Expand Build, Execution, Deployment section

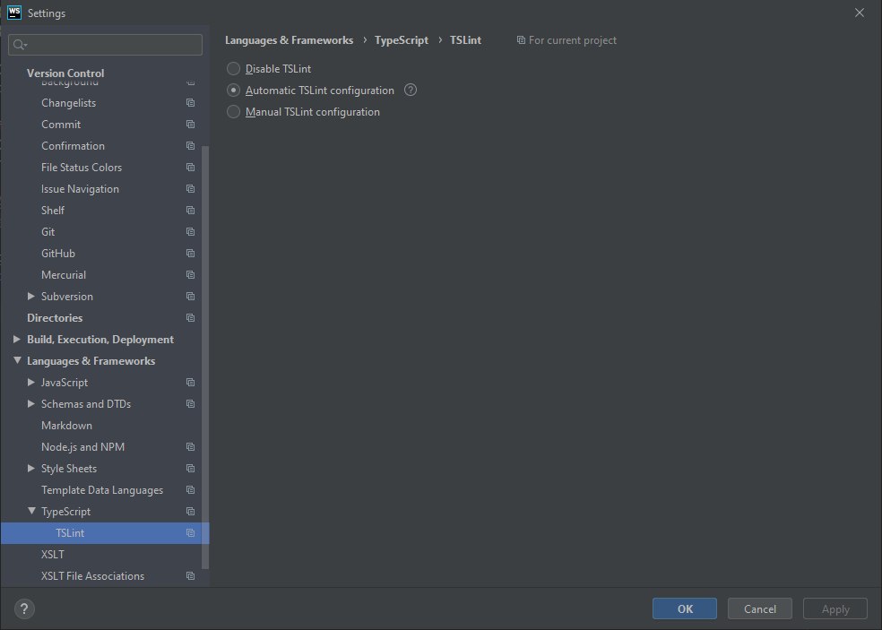pos(17,339)
